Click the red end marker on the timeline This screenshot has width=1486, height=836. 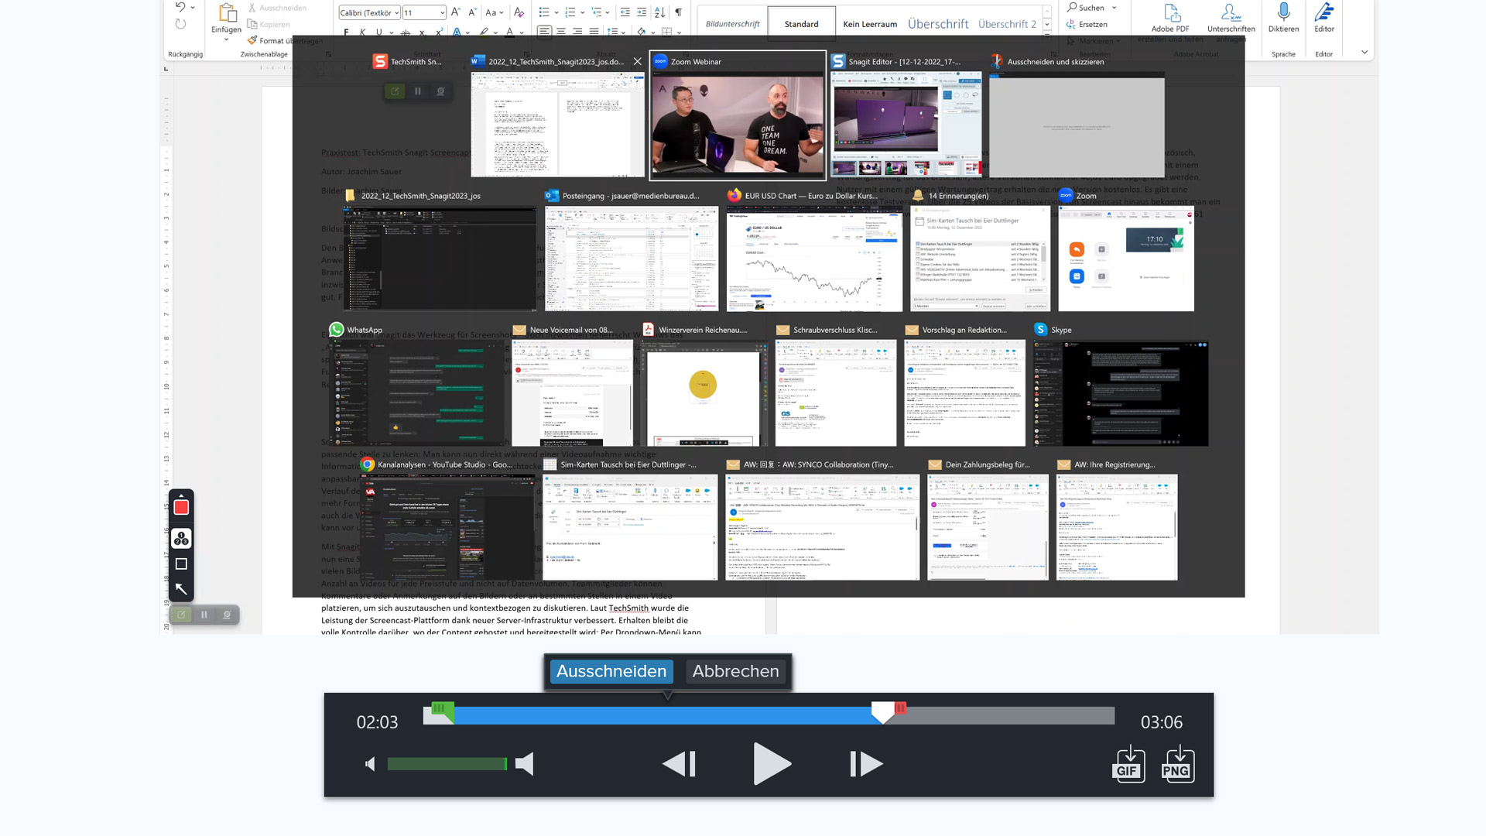tap(900, 708)
